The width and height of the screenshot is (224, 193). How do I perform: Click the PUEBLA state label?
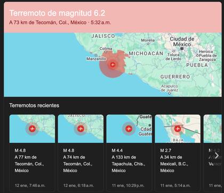tap(197, 65)
